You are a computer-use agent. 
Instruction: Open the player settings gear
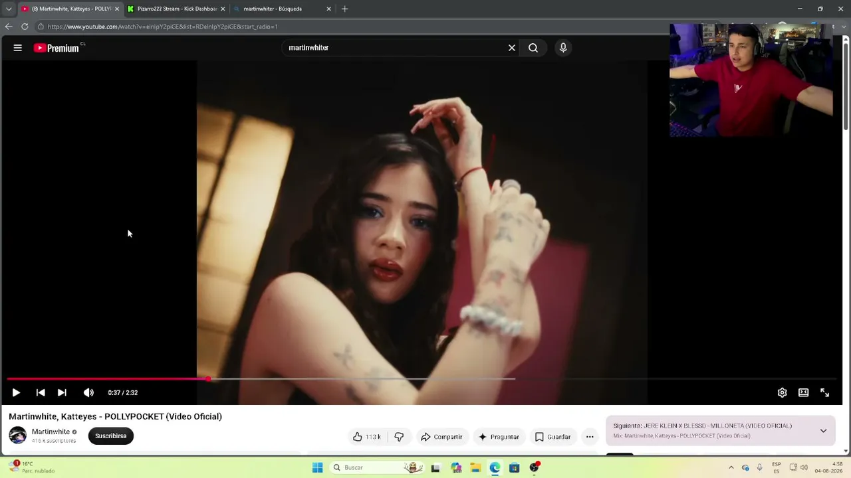782,392
